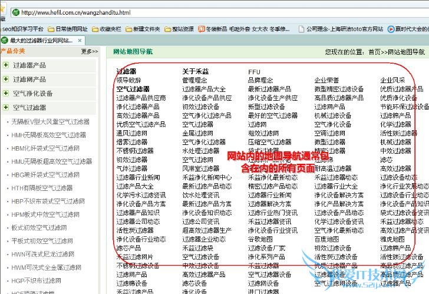Image resolution: width=429 pixels, height=294 pixels.
Task: Open the 净化系列产品 sitemap link
Action: tap(266, 257)
